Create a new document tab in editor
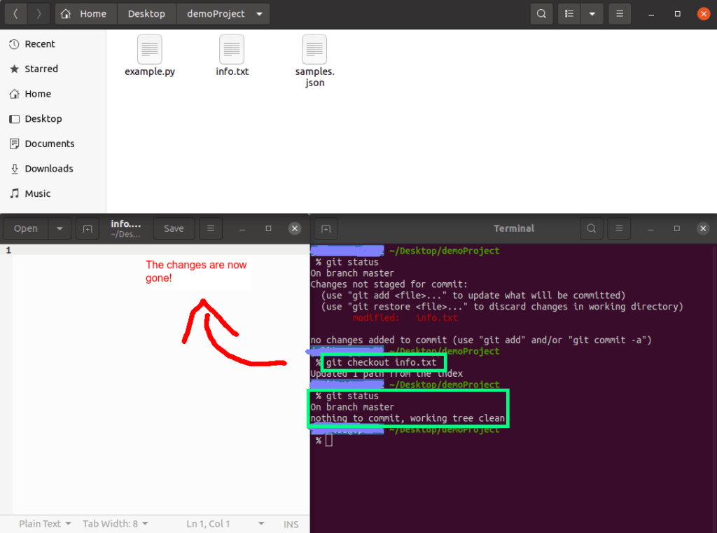 [x=88, y=228]
